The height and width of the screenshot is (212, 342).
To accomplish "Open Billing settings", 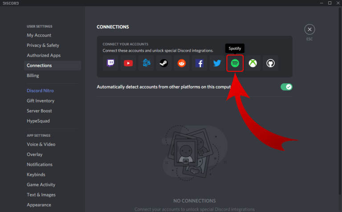I will tap(53, 75).
